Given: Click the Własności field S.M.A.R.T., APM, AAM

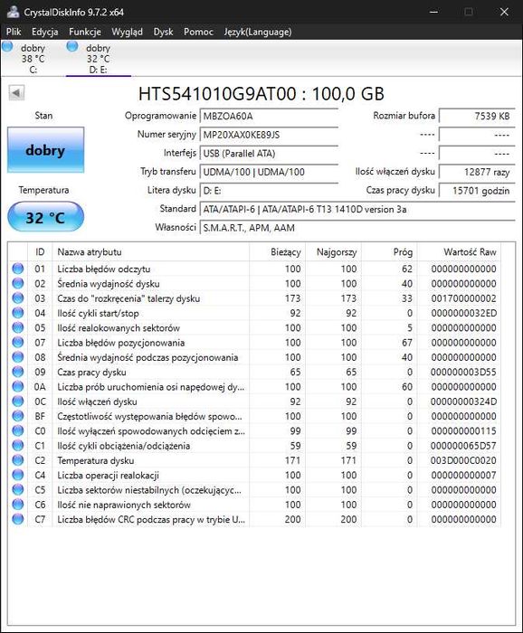Looking at the screenshot, I should coord(357,228).
